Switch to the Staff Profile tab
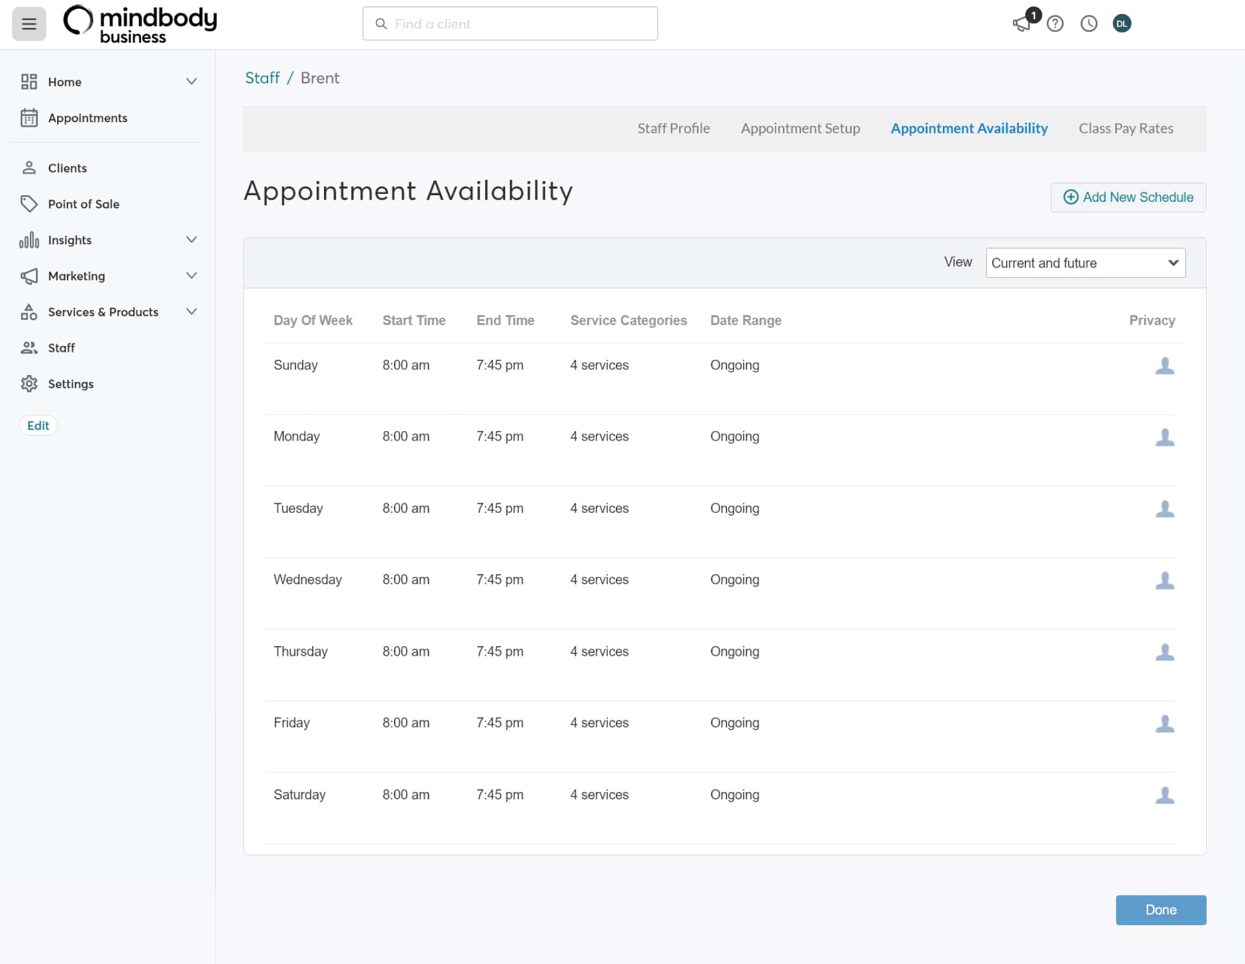 coord(673,128)
